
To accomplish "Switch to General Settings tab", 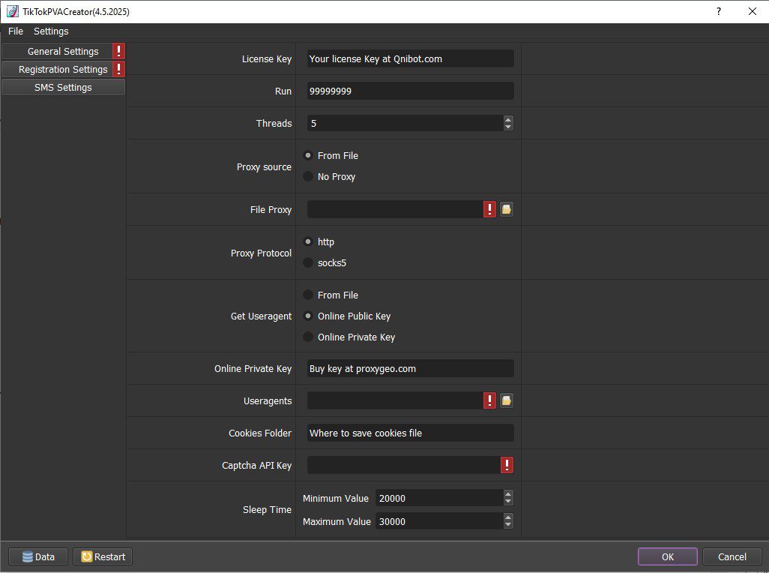I will [63, 51].
